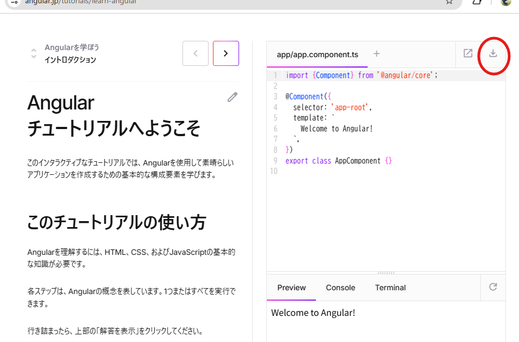Select the Preview tab
519x342 pixels.
(x=291, y=287)
